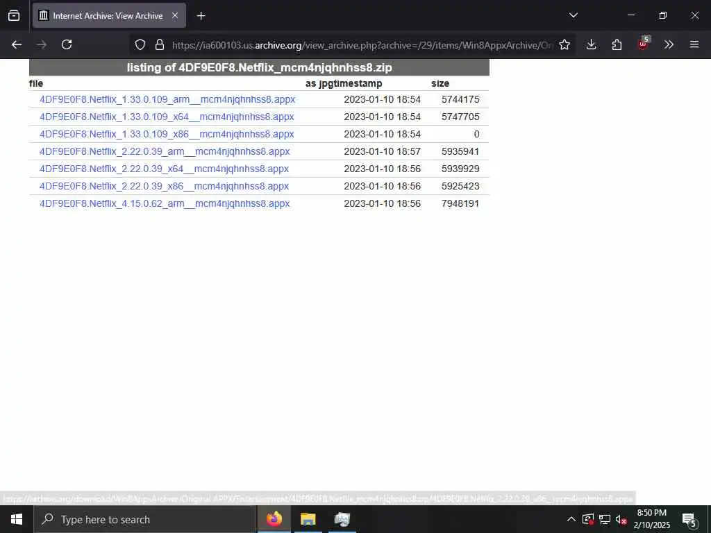Go back one page

[x=17, y=44]
